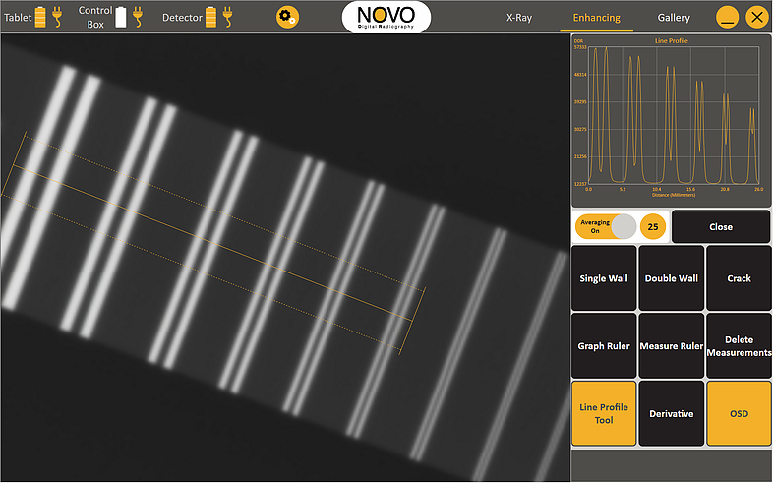The width and height of the screenshot is (773, 483).
Task: Click the averaging value 25 button
Action: [x=653, y=226]
